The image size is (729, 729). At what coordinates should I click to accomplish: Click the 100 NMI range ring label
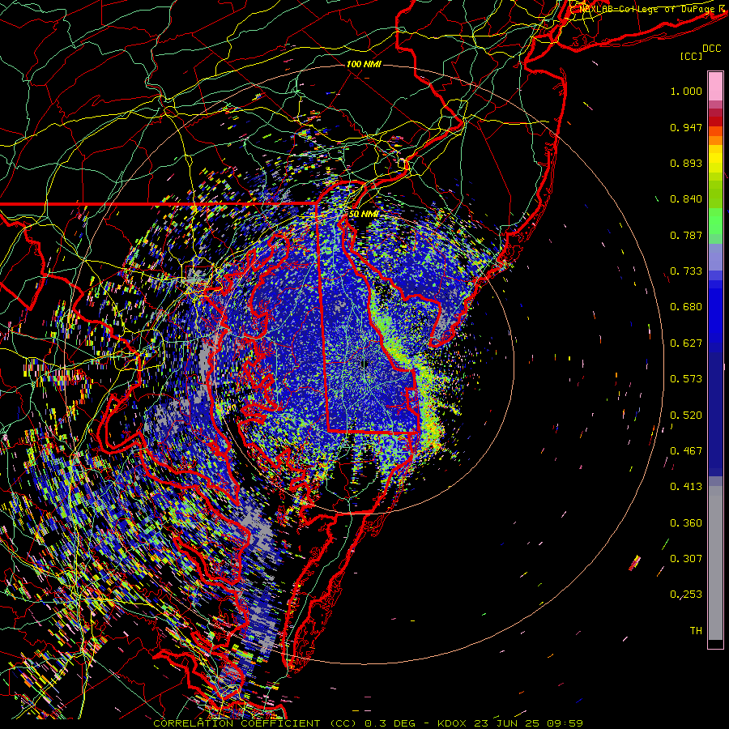(364, 64)
